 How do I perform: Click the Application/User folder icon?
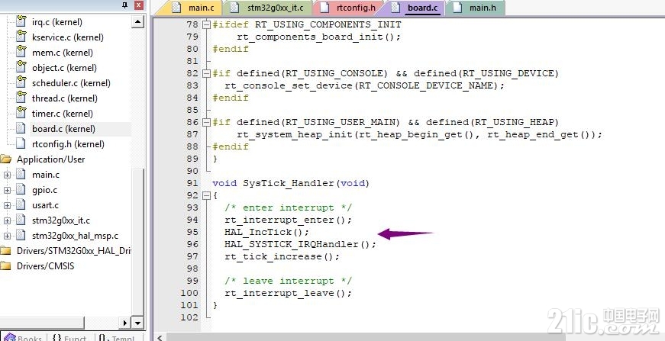click(5, 159)
